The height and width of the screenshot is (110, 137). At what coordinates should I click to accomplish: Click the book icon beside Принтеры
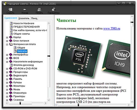point(11,97)
